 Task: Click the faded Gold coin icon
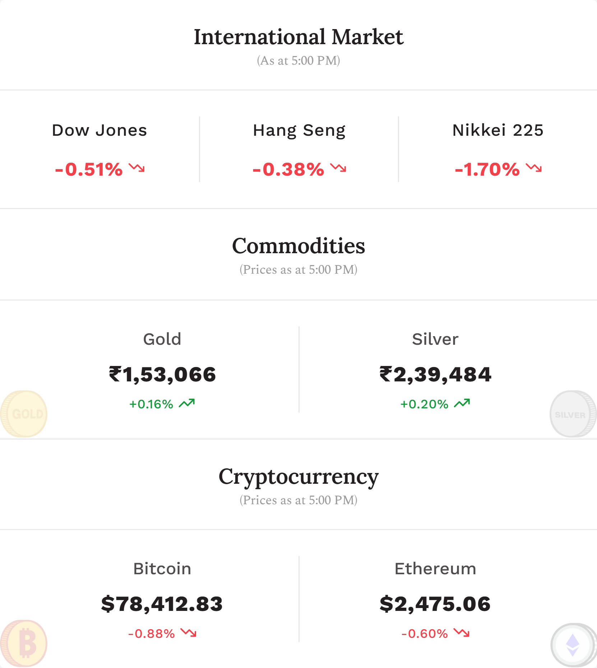pos(24,414)
